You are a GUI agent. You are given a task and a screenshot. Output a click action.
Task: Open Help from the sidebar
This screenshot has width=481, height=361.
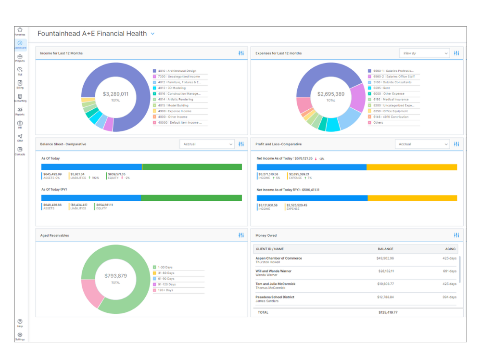point(20,323)
